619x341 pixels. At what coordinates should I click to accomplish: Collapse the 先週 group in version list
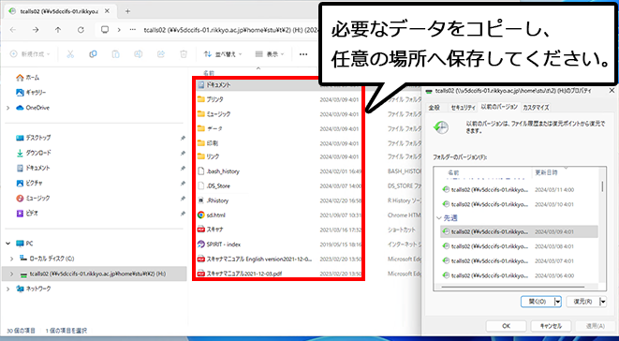[439, 218]
